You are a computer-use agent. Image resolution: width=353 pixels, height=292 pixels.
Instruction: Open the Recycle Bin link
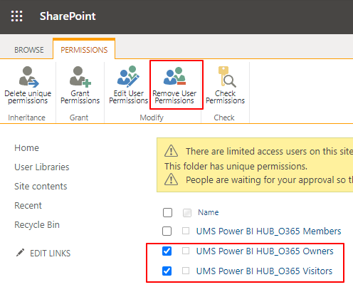tap(37, 224)
